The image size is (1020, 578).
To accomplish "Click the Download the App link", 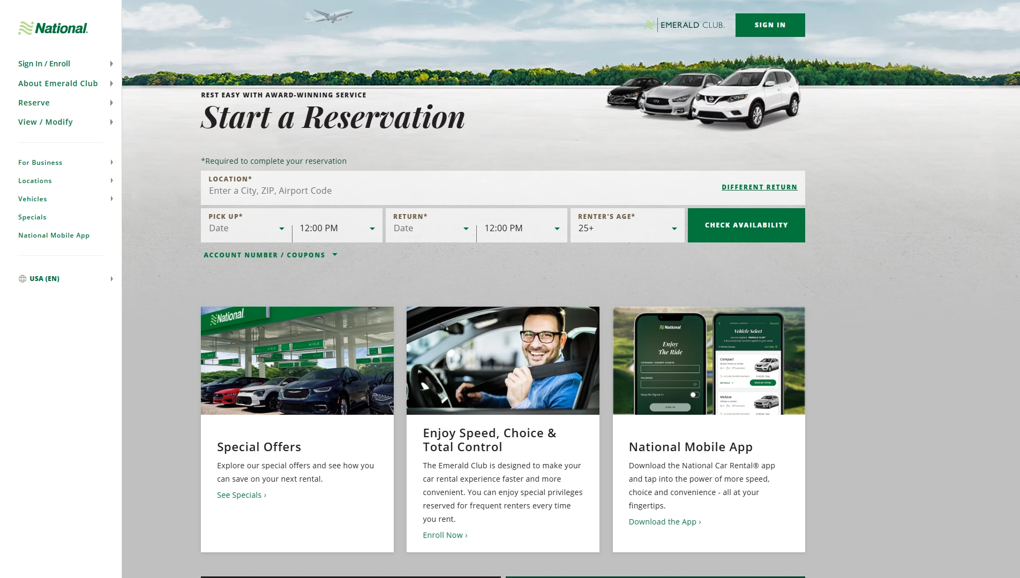I will pyautogui.click(x=665, y=522).
